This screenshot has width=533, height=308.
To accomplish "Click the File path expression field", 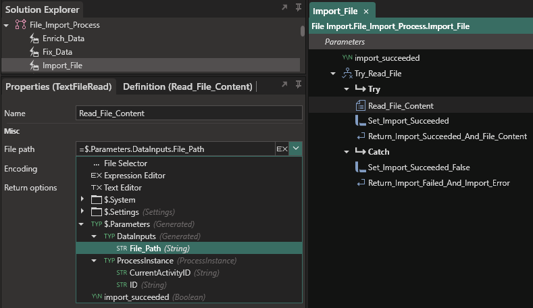I will pos(176,149).
